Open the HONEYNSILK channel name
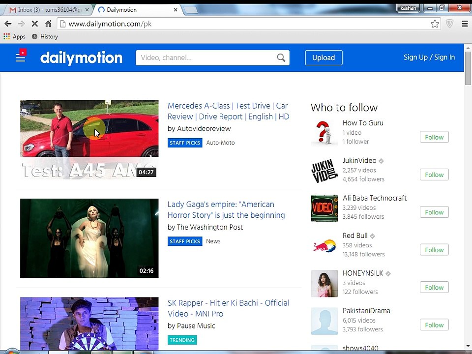472x354 pixels. [363, 273]
